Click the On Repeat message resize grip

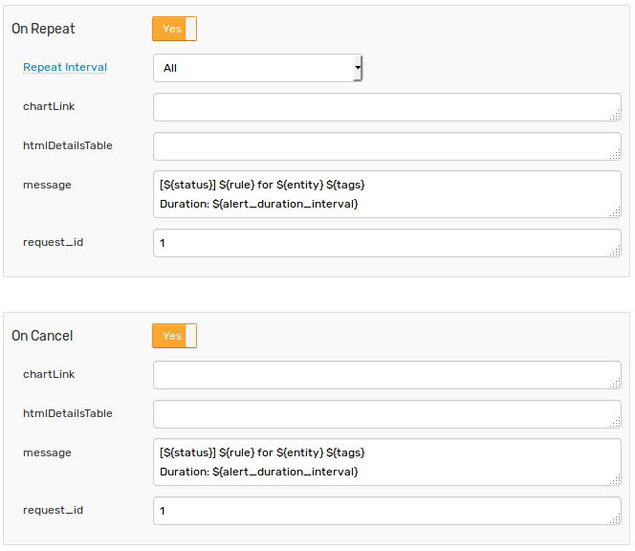(616, 212)
